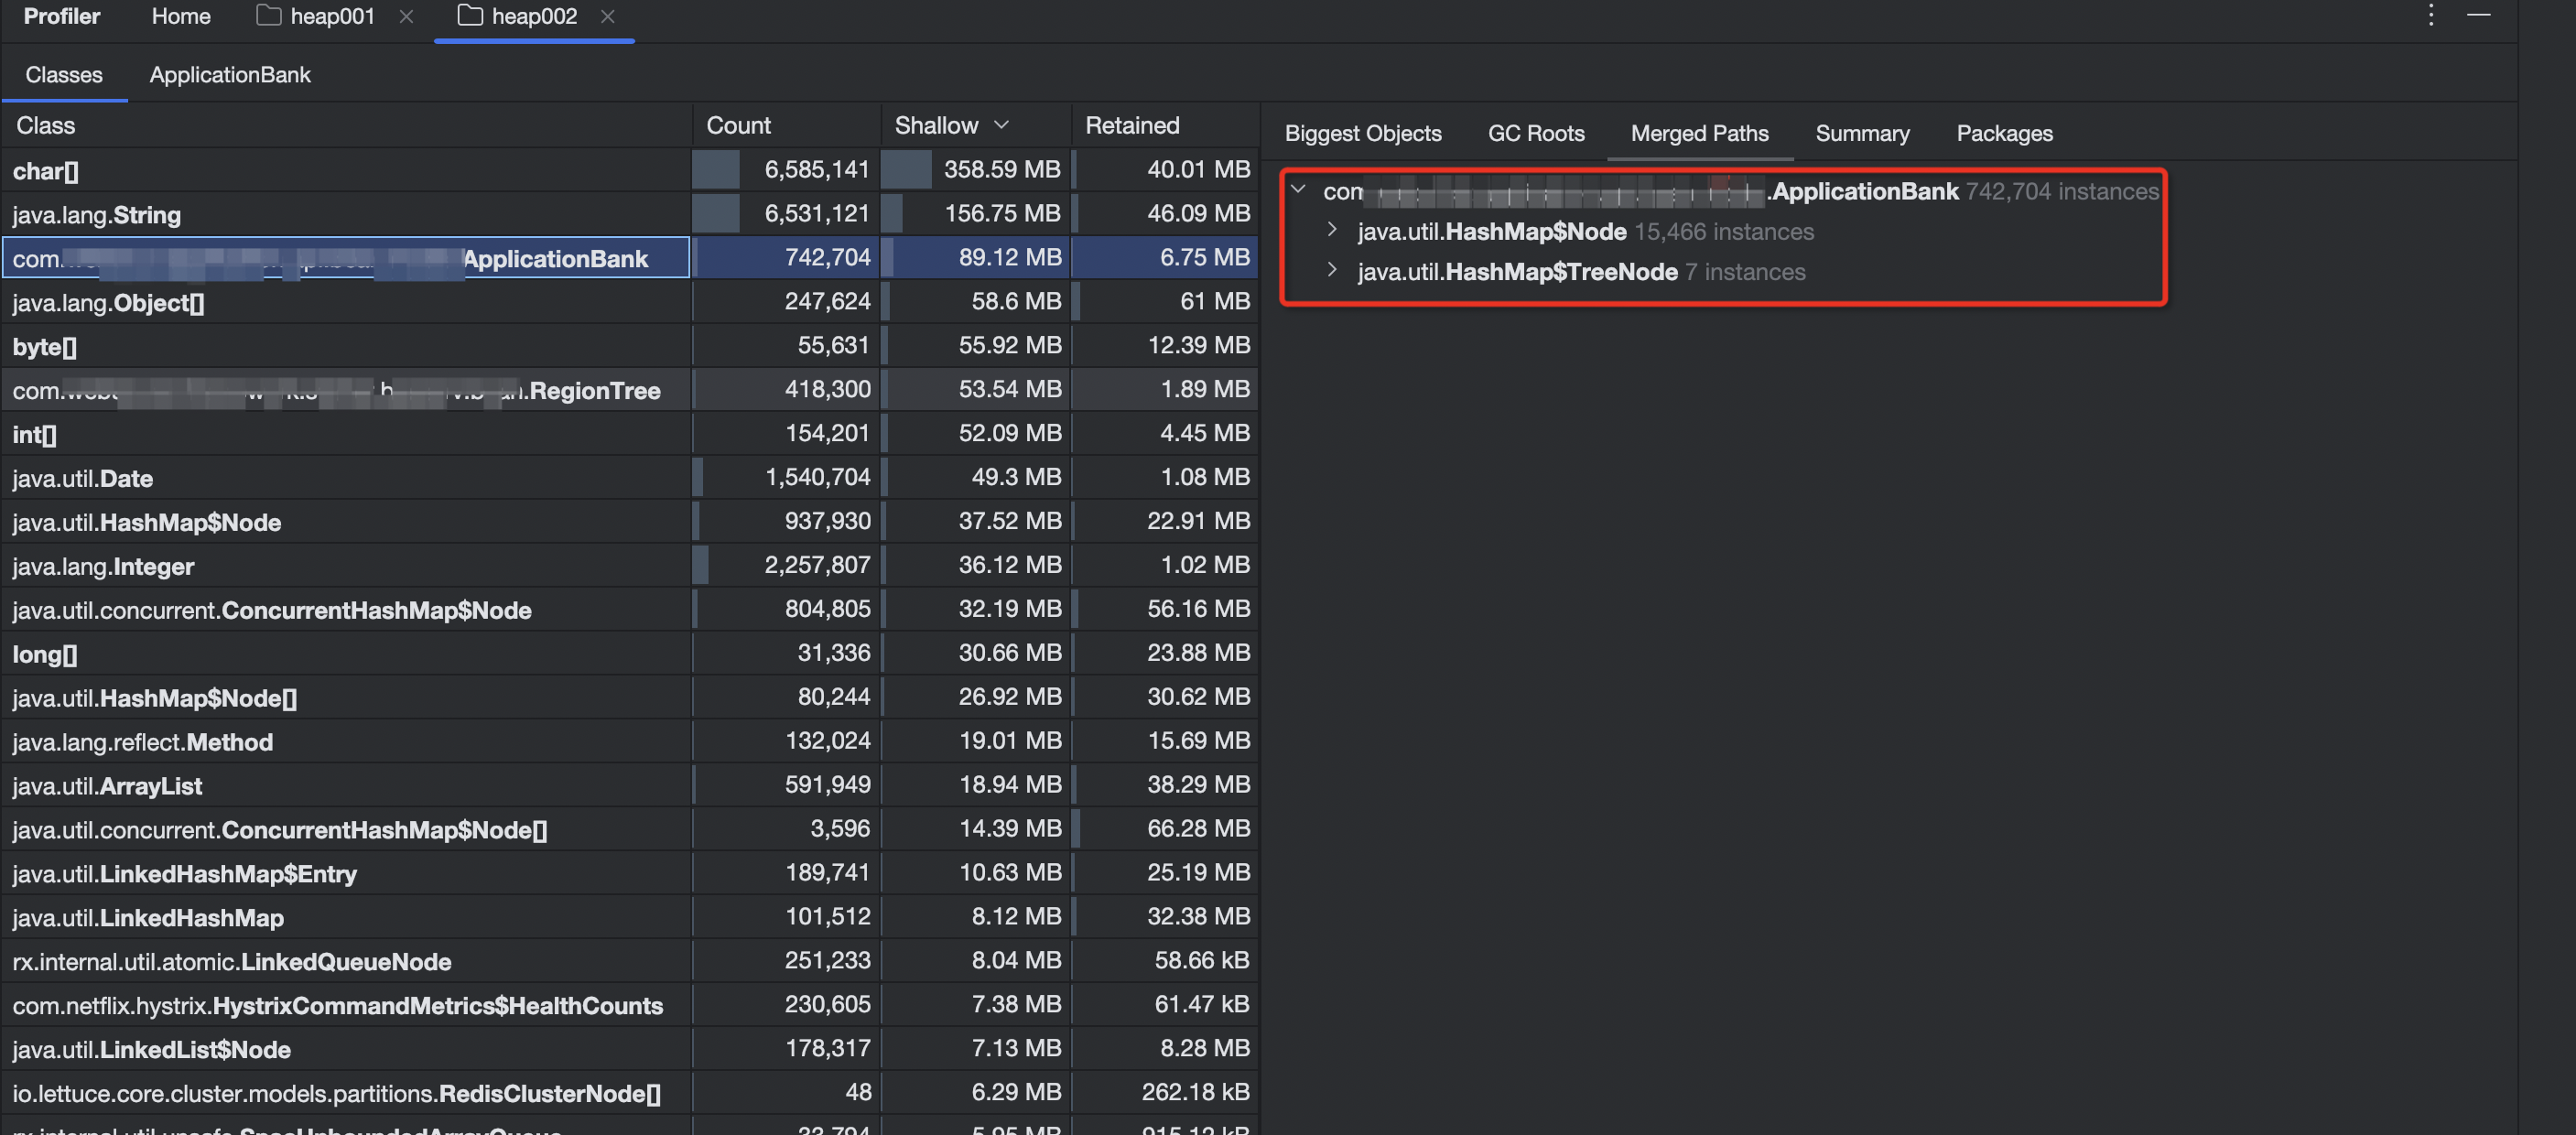Image resolution: width=2576 pixels, height=1135 pixels.
Task: Expand the java.util.HashMap$TreeNode path node
Action: 1332,271
